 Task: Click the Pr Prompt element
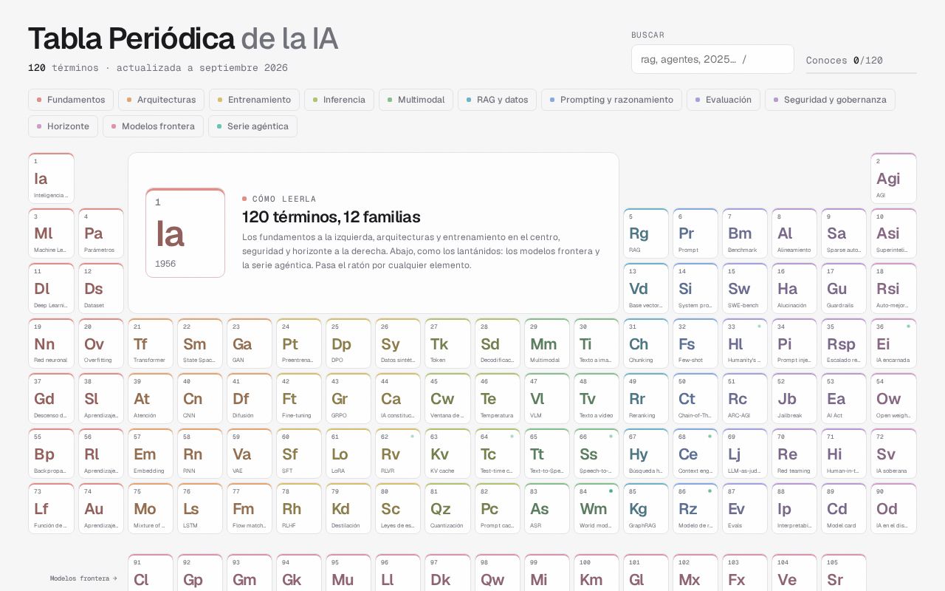click(x=695, y=233)
